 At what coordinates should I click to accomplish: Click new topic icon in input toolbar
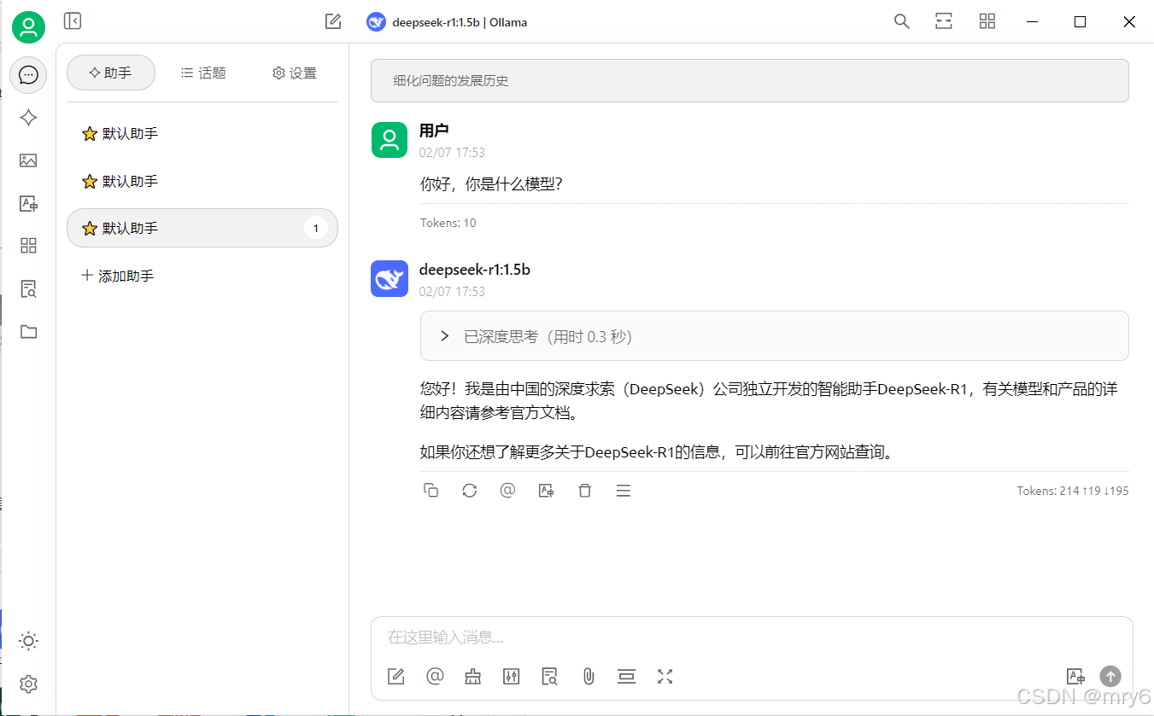coord(396,677)
